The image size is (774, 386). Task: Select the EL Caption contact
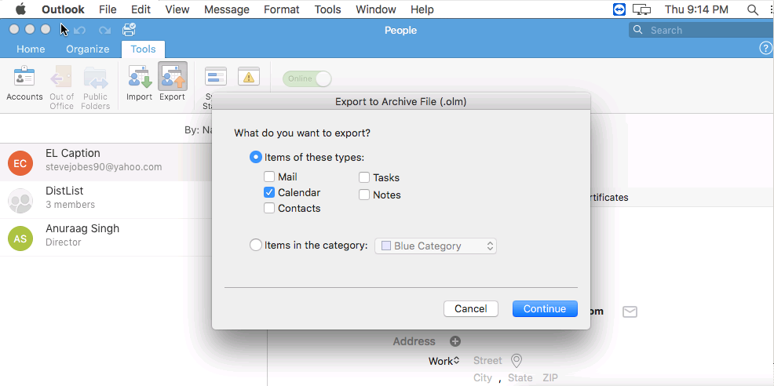(106, 162)
